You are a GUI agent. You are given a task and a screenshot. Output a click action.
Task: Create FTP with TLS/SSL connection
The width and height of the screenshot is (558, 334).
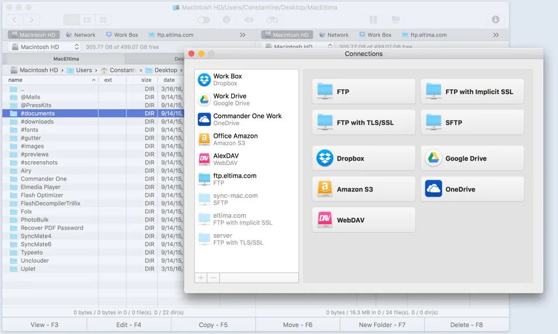pyautogui.click(x=363, y=122)
